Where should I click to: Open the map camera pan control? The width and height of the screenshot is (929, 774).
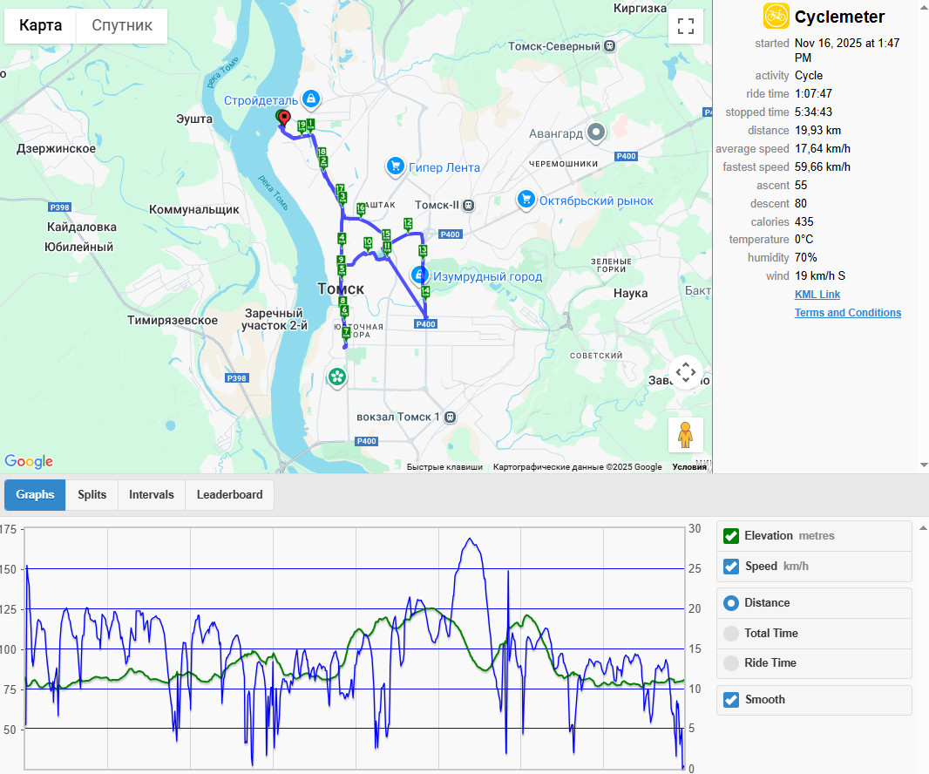(x=686, y=372)
